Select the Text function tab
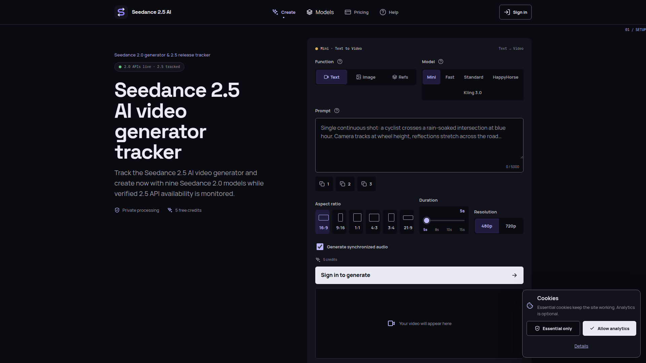The height and width of the screenshot is (363, 646). point(331,77)
